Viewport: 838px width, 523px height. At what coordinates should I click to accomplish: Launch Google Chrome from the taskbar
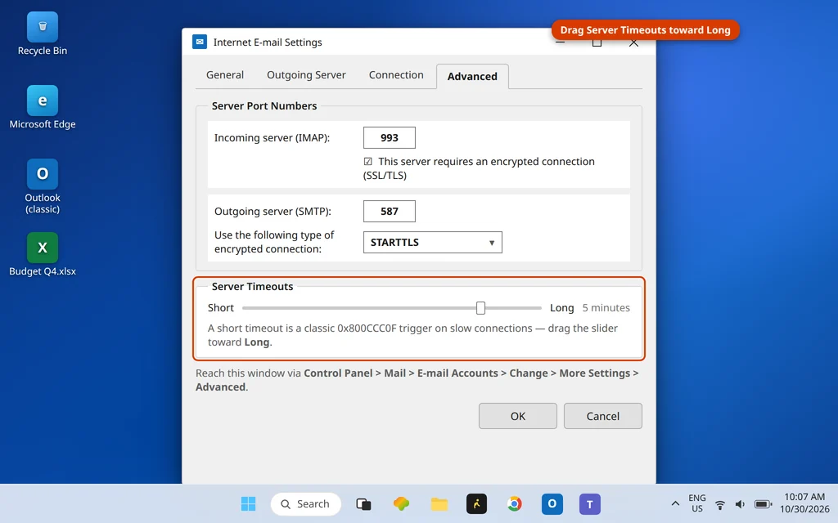(x=514, y=503)
